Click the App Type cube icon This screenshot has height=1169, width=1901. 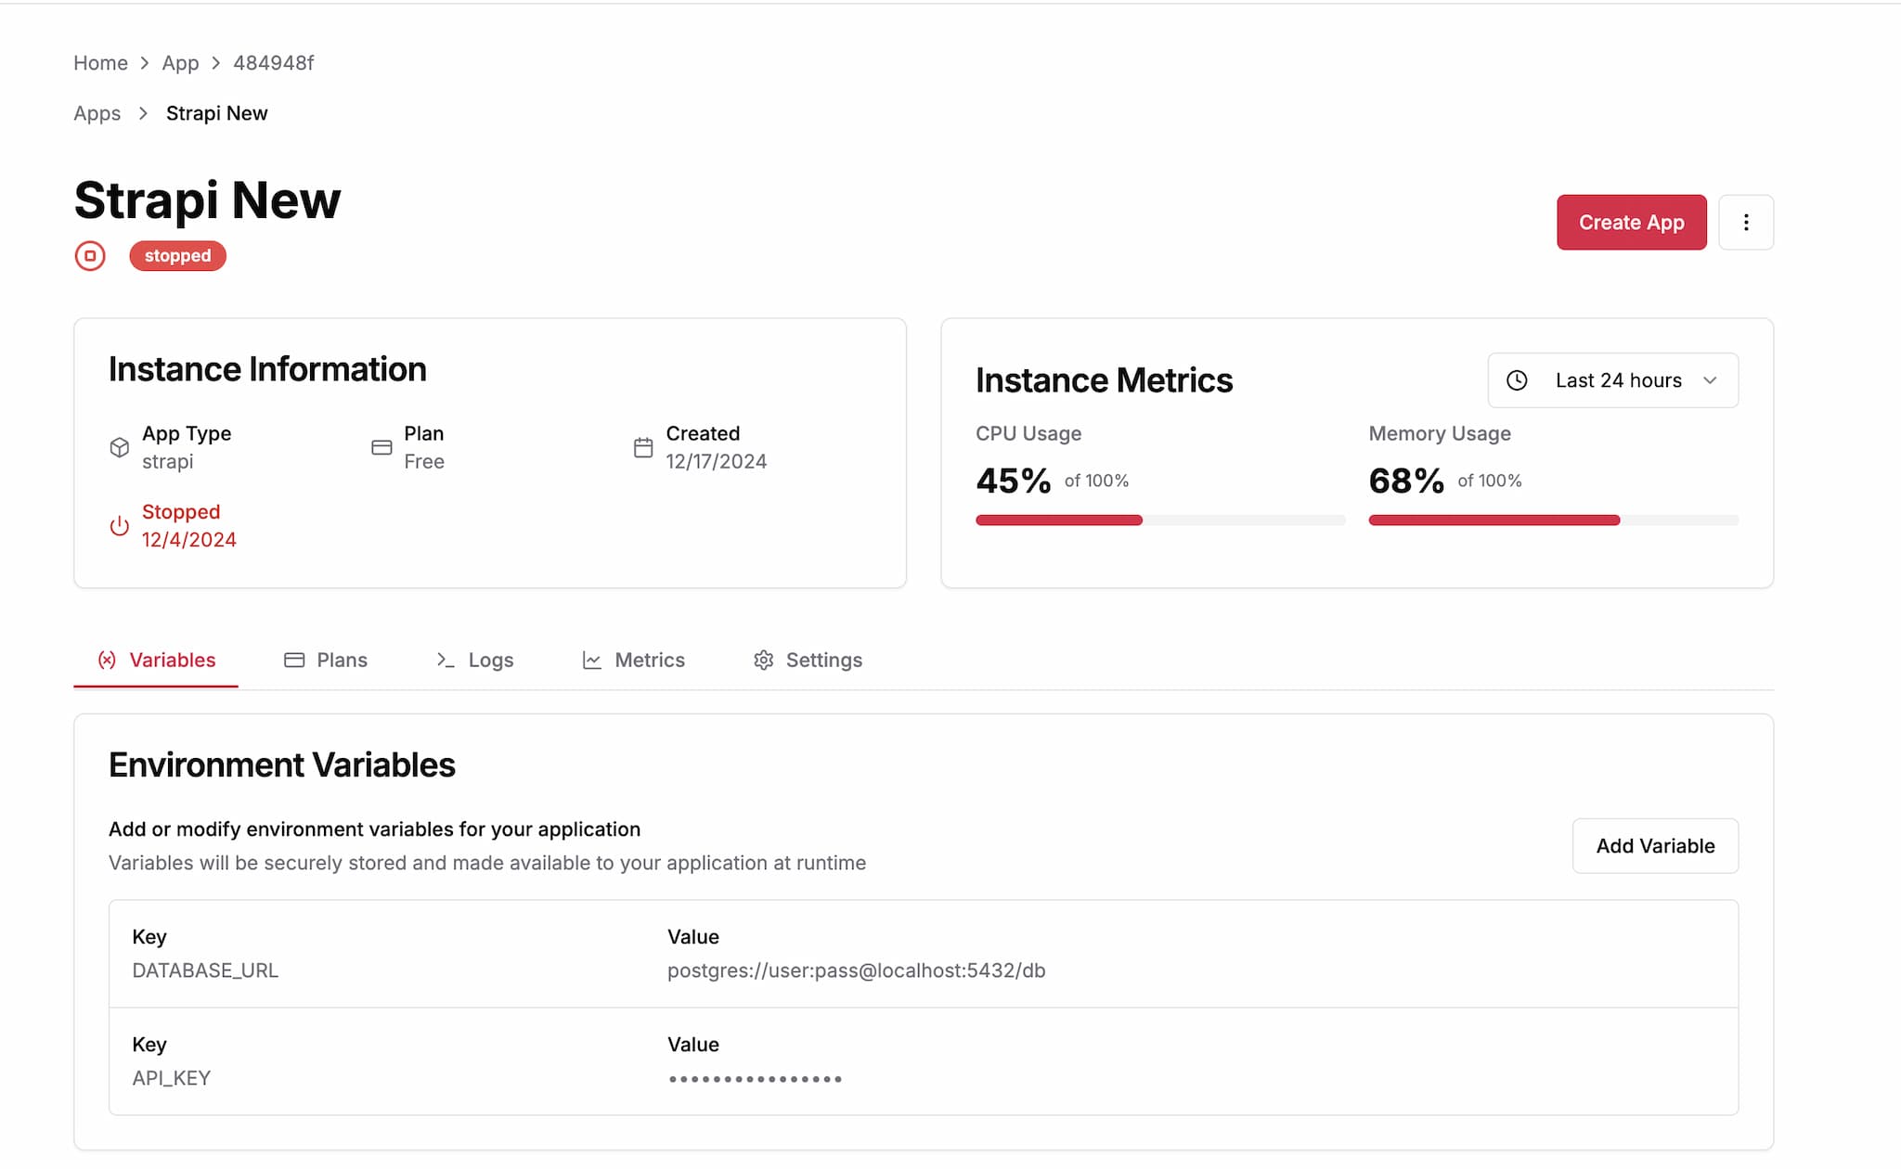point(120,447)
